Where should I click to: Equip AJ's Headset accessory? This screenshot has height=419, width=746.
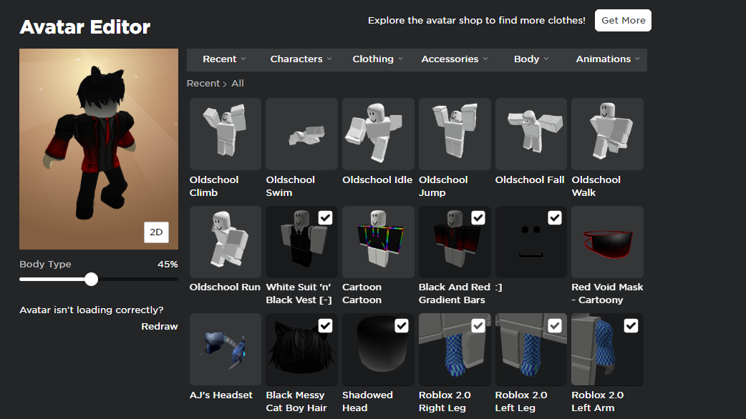pyautogui.click(x=226, y=349)
